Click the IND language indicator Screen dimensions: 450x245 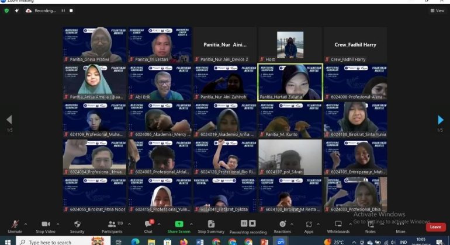(403, 243)
